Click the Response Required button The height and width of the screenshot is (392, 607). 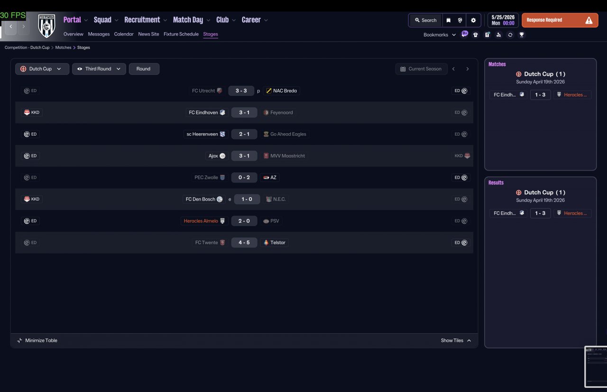click(560, 20)
